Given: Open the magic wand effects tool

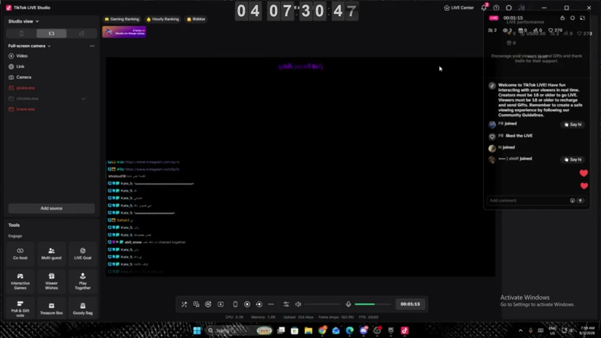Looking at the screenshot, I should coord(184,304).
